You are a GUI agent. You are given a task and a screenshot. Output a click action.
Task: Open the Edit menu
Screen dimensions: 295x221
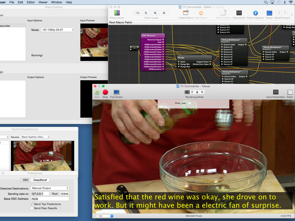pyautogui.click(x=20, y=2)
